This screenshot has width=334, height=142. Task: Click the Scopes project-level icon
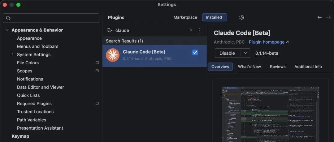tap(97, 71)
